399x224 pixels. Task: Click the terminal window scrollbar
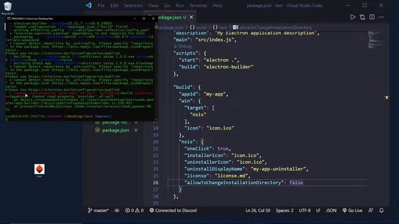point(156,71)
